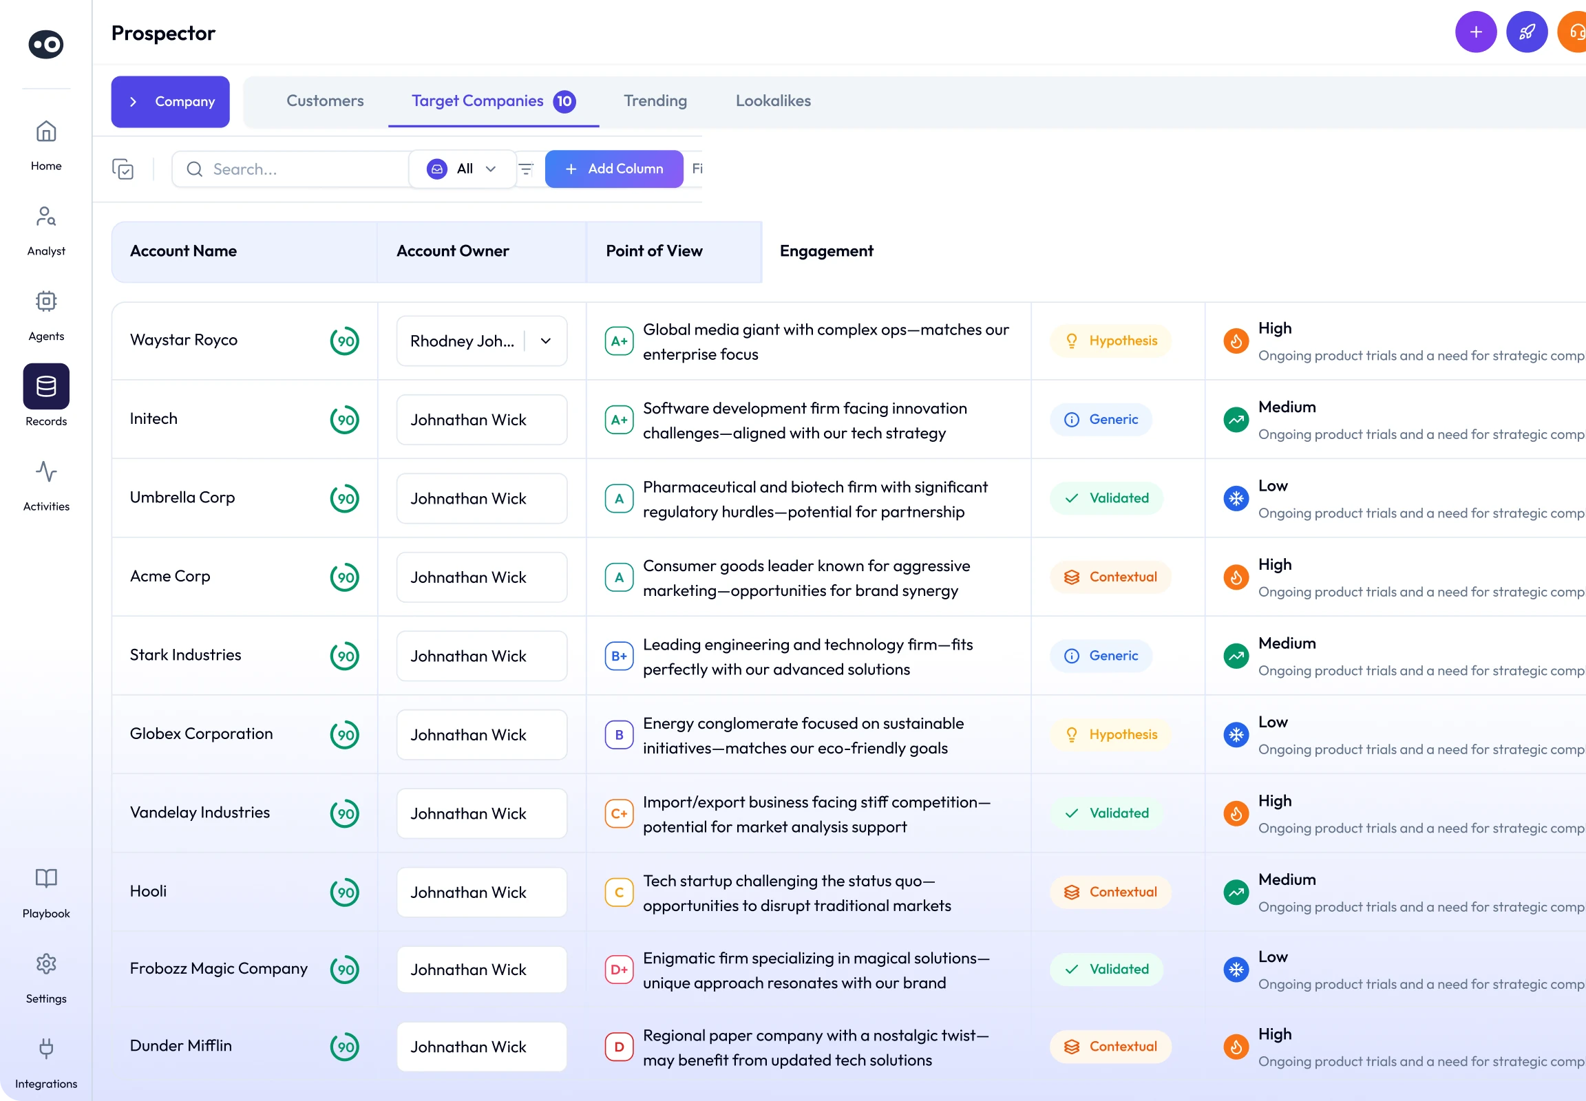
Task: Click the C+ grade badge for Vandelay Industries
Action: 619,813
